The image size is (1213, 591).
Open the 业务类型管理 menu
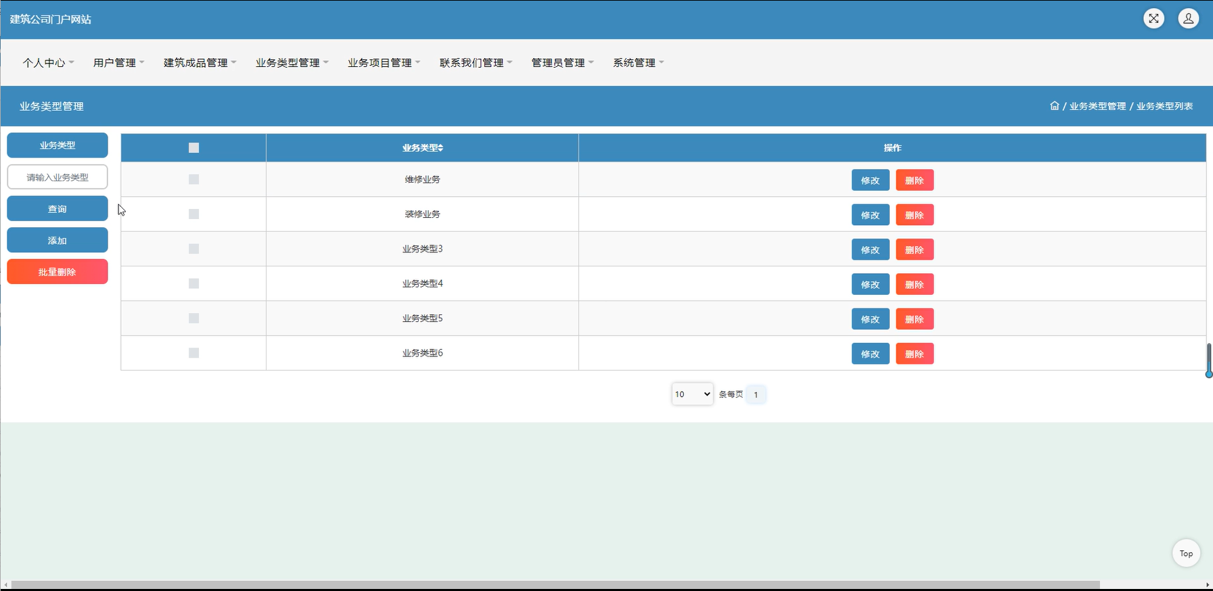tap(292, 62)
